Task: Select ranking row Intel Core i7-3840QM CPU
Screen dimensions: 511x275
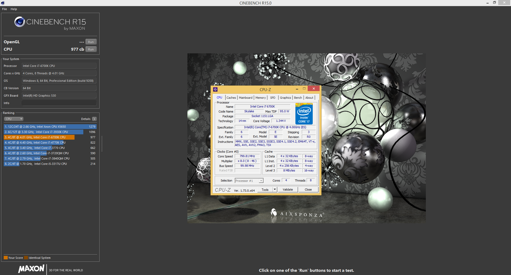Action: (50, 158)
